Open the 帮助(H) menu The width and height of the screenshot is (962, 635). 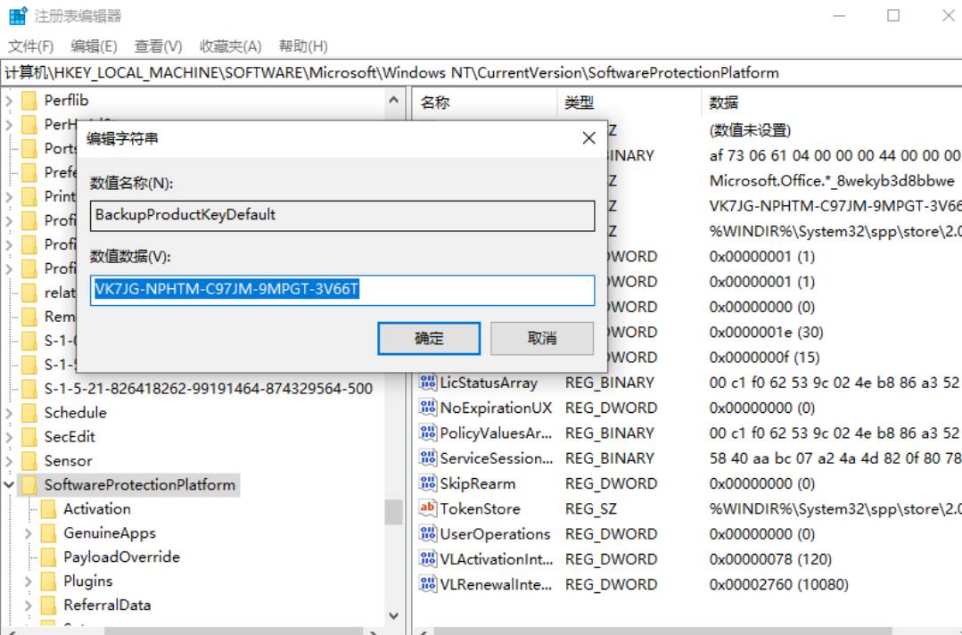tap(303, 46)
